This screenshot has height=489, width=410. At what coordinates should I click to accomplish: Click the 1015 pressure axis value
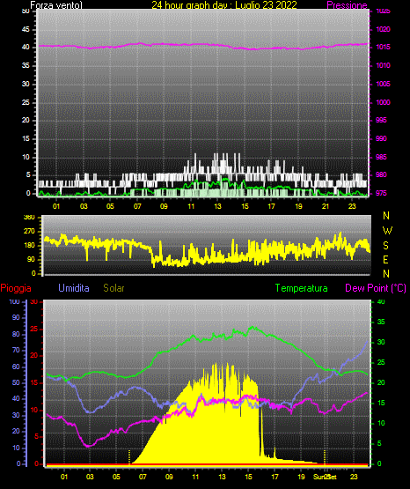pos(383,47)
